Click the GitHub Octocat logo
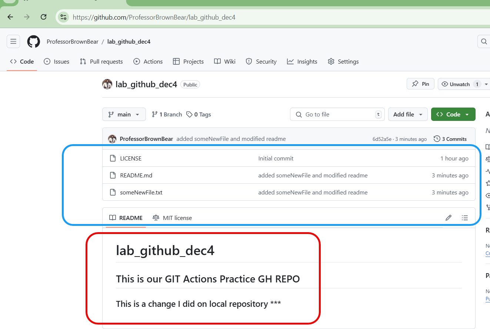The height and width of the screenshot is (329, 490). click(x=33, y=41)
